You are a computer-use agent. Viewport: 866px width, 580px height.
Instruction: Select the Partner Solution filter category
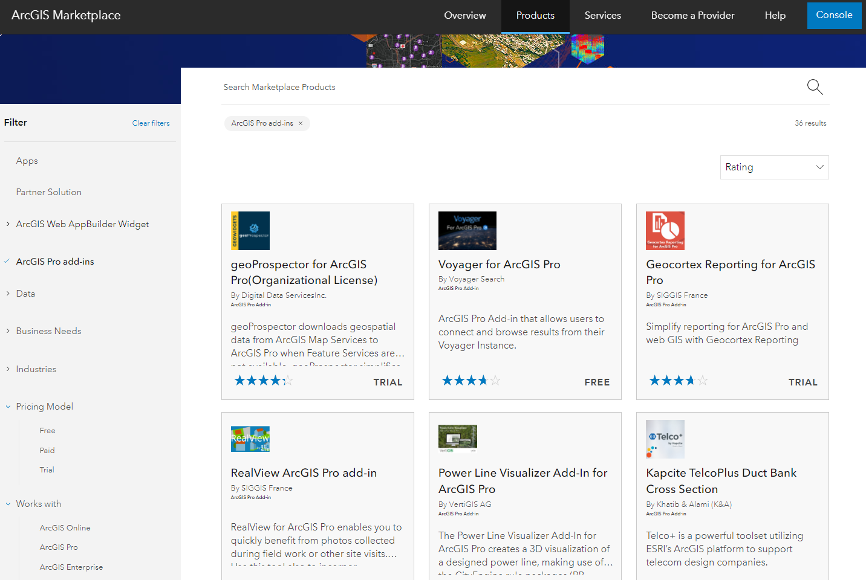[49, 192]
